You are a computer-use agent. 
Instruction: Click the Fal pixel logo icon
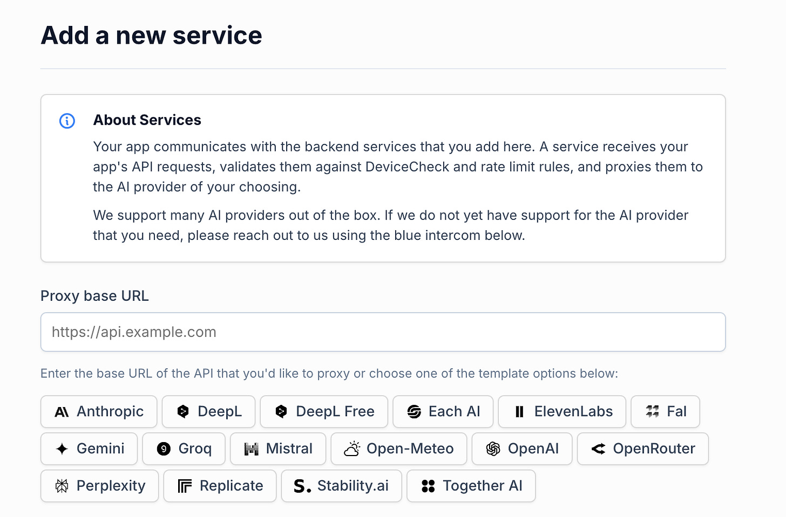652,412
